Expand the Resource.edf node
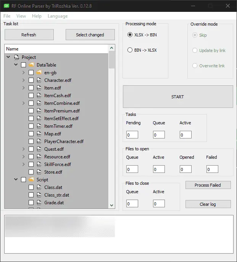The height and width of the screenshot is (262, 237). point(24,157)
